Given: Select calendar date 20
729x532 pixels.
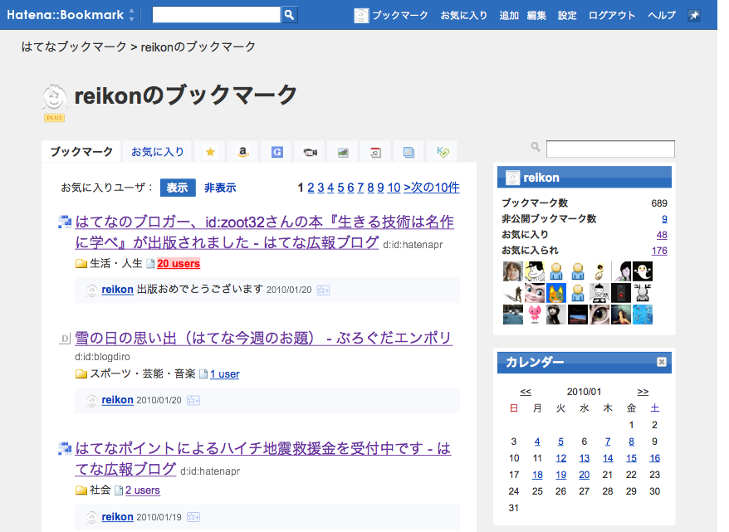Looking at the screenshot, I should click(x=584, y=475).
